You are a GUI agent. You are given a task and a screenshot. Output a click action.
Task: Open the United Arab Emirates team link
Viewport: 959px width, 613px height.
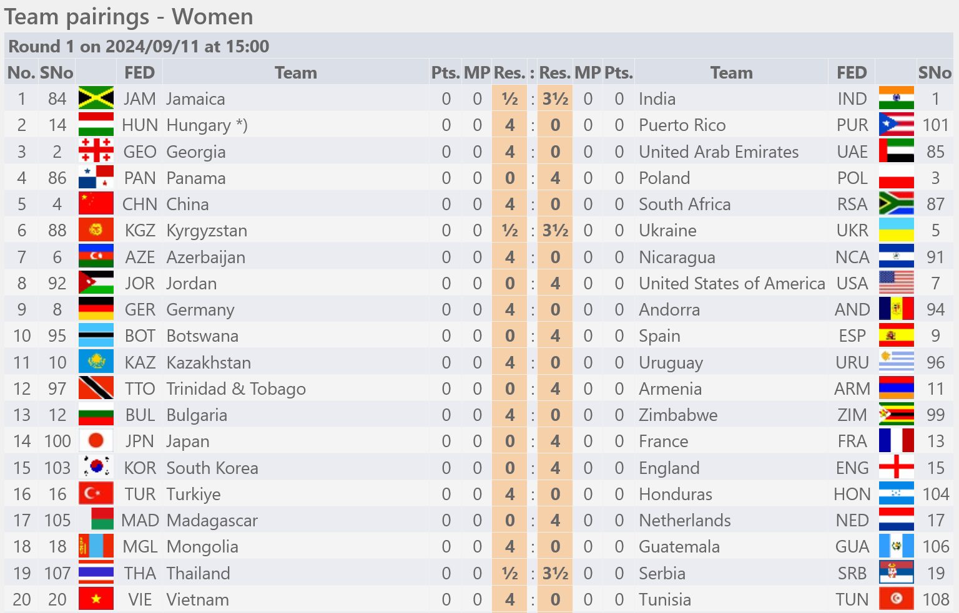coord(719,152)
